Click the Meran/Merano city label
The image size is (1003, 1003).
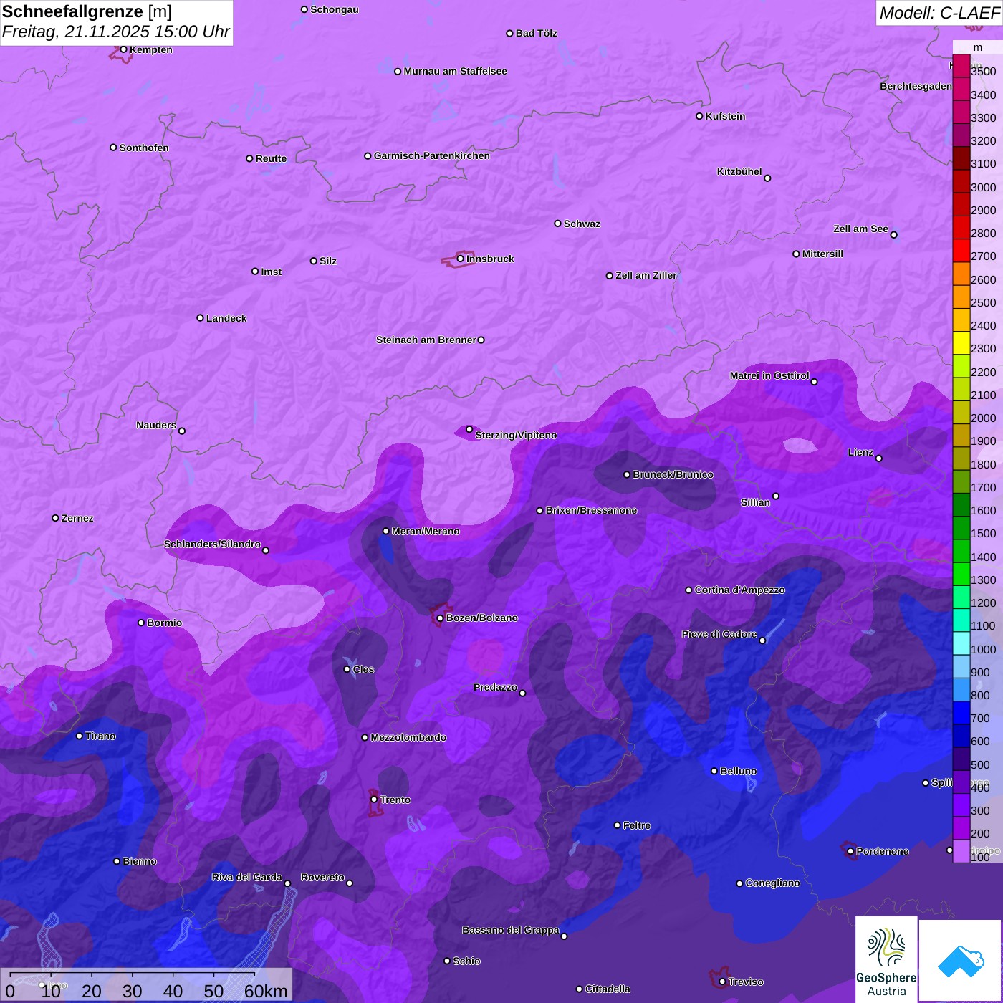[x=426, y=531]
